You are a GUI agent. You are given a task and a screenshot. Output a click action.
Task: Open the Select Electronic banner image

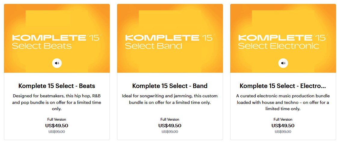pos(283,38)
